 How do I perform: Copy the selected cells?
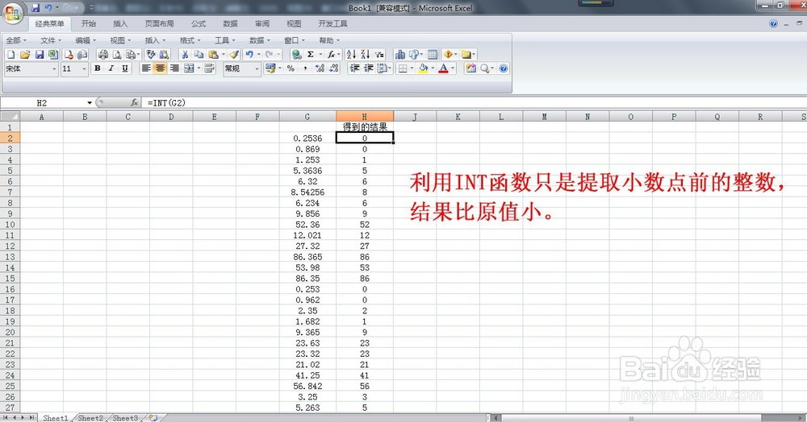coord(199,55)
